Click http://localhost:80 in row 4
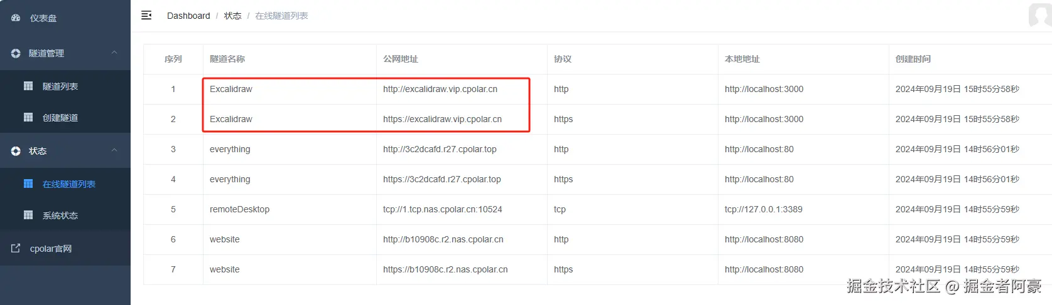1052x305 pixels. pos(759,179)
